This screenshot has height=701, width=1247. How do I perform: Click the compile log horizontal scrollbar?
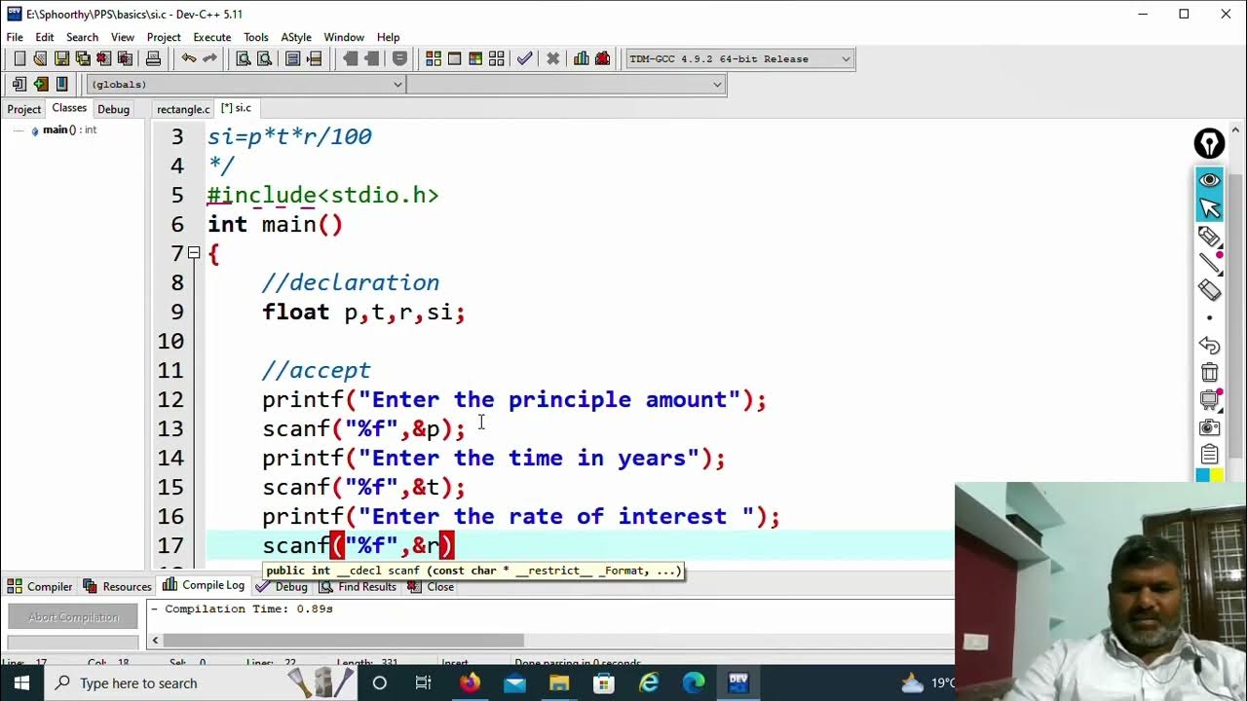[343, 641]
